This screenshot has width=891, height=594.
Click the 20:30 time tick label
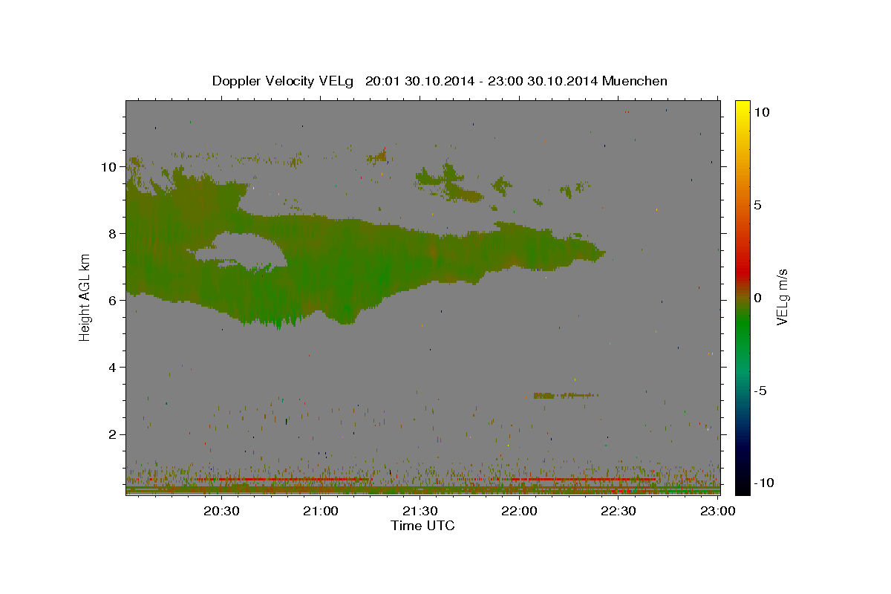pyautogui.click(x=221, y=511)
